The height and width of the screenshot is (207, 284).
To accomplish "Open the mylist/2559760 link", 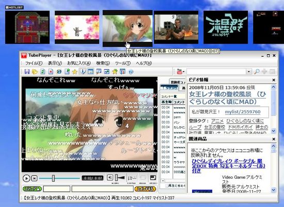I will pos(243,112).
